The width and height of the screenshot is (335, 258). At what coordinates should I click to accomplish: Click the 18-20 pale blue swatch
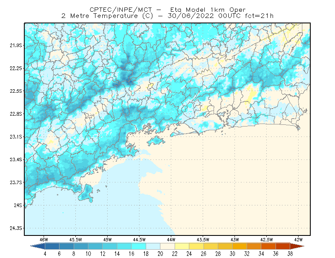(x=153, y=246)
